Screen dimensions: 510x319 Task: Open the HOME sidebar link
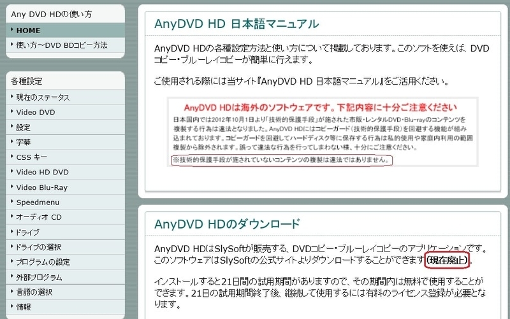click(65, 30)
